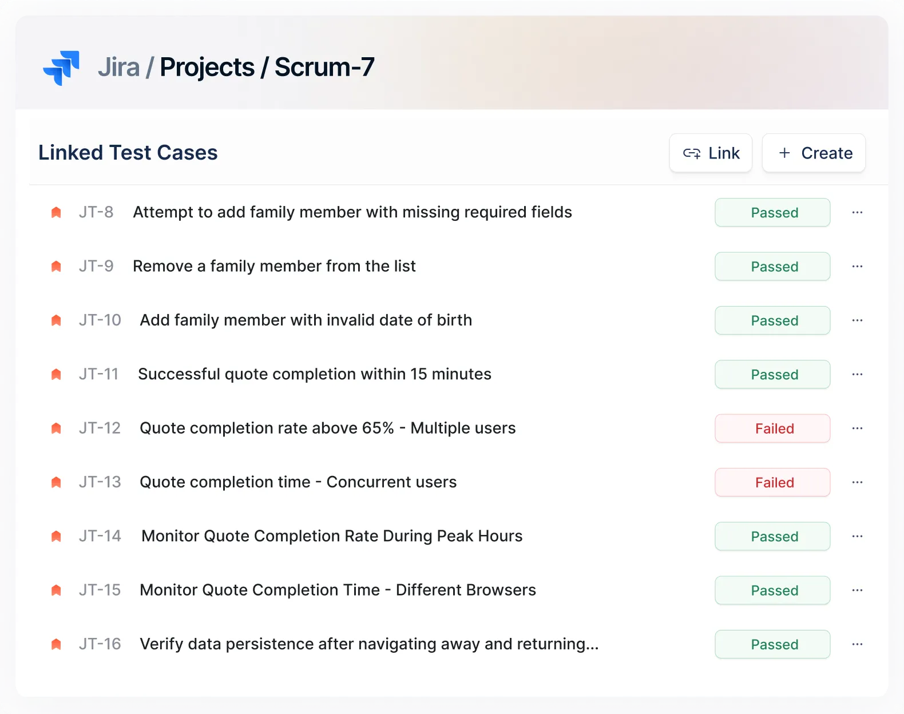Select the JT-14 priority icon

pyautogui.click(x=55, y=536)
